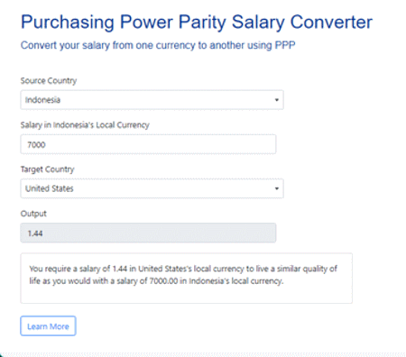The width and height of the screenshot is (406, 357).
Task: Click the result explanation box
Action: tap(187, 279)
